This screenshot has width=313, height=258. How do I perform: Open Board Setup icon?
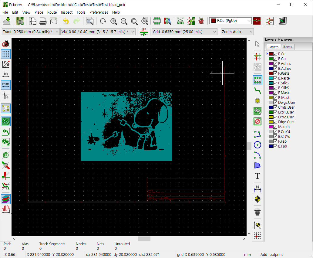tap(19, 21)
